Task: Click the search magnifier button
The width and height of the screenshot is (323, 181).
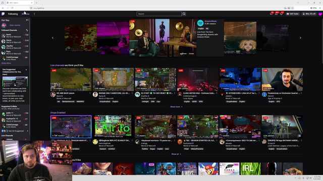Action: coord(184,14)
